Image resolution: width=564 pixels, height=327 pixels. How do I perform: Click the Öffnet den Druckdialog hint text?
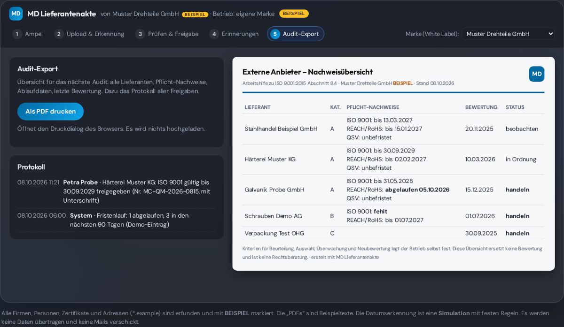pos(111,129)
